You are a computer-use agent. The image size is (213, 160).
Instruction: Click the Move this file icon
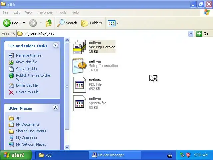tap(11, 62)
